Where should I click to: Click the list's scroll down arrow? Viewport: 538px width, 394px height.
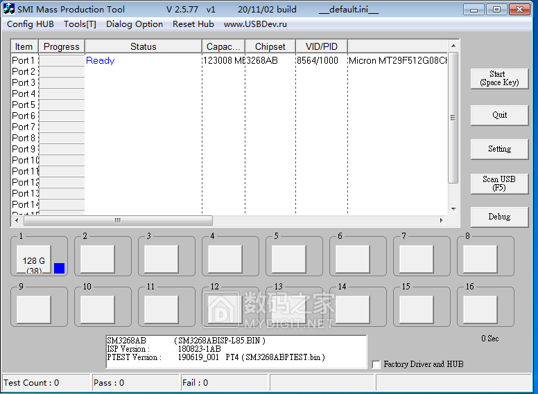point(453,208)
